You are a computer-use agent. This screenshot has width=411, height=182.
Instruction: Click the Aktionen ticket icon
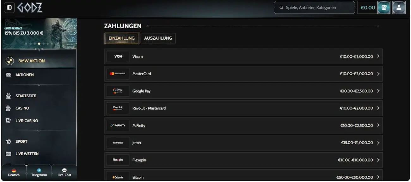pyautogui.click(x=9, y=75)
